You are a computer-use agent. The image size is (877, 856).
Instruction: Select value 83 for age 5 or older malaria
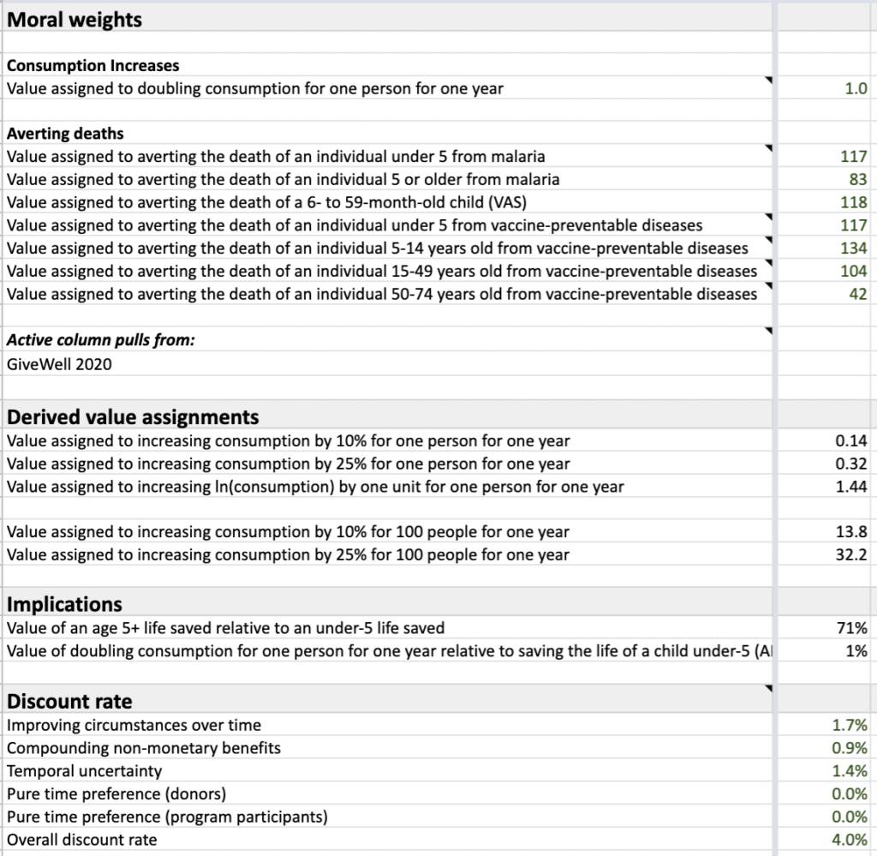858,180
